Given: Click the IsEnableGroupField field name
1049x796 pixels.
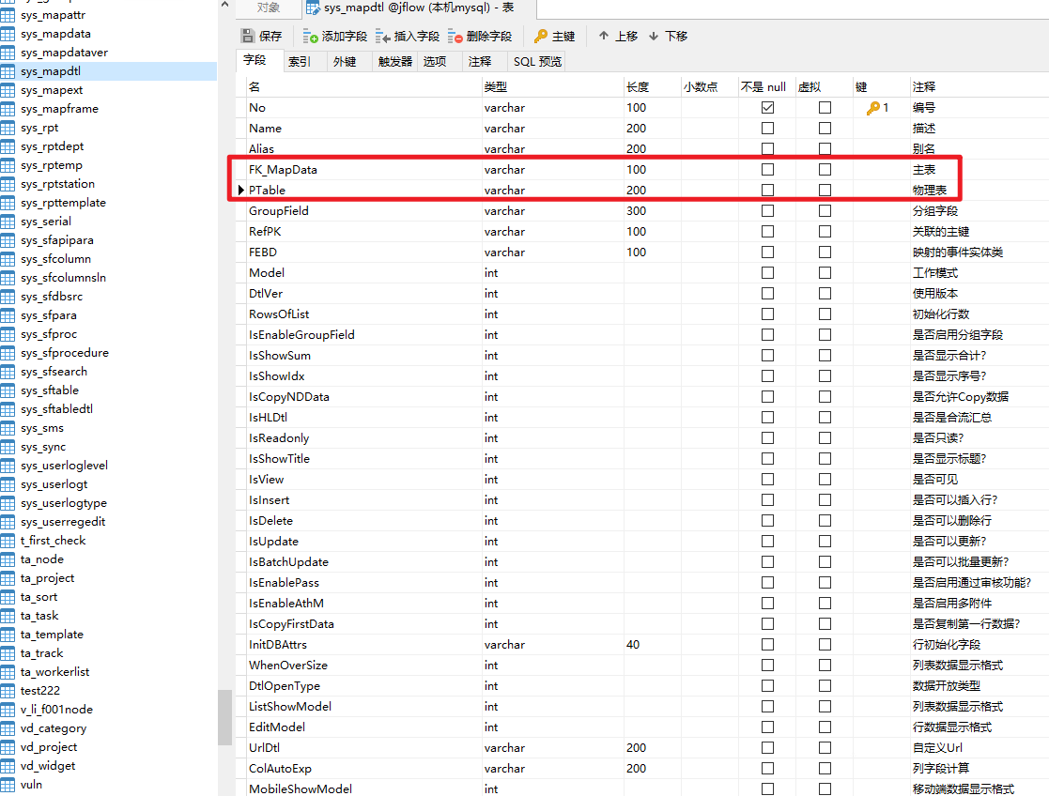Looking at the screenshot, I should (301, 335).
